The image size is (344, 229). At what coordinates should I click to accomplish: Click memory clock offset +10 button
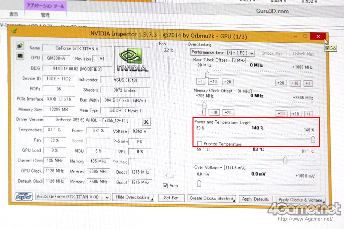click(x=296, y=114)
